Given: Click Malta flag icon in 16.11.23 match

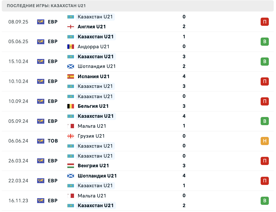Looking at the screenshot, I should click(71, 196).
